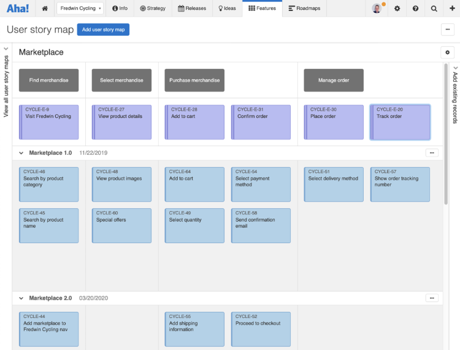
Task: Click the Aha! logo
Action: [18, 8]
